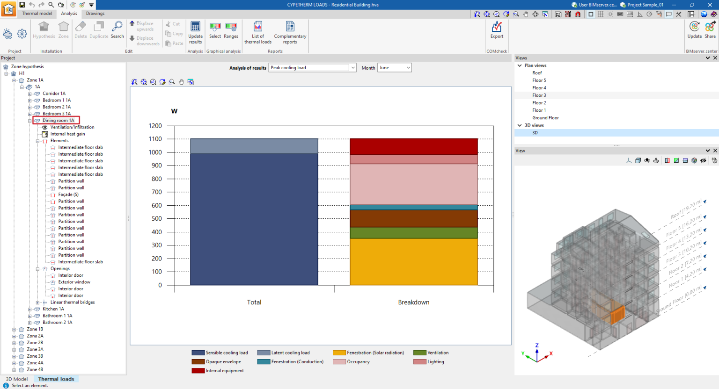The image size is (719, 389).
Task: Activate the pan hand tool above the chart
Action: pyautogui.click(x=182, y=82)
